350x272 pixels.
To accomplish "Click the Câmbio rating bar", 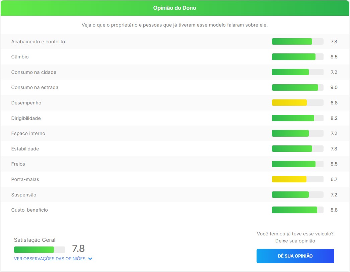I will (297, 57).
